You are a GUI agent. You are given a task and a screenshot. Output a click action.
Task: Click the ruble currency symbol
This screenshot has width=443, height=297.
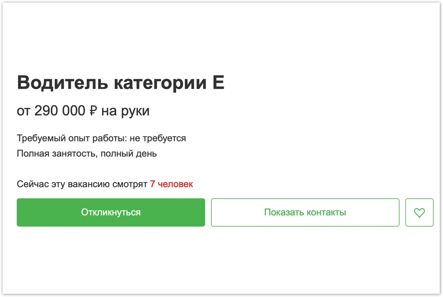(93, 111)
